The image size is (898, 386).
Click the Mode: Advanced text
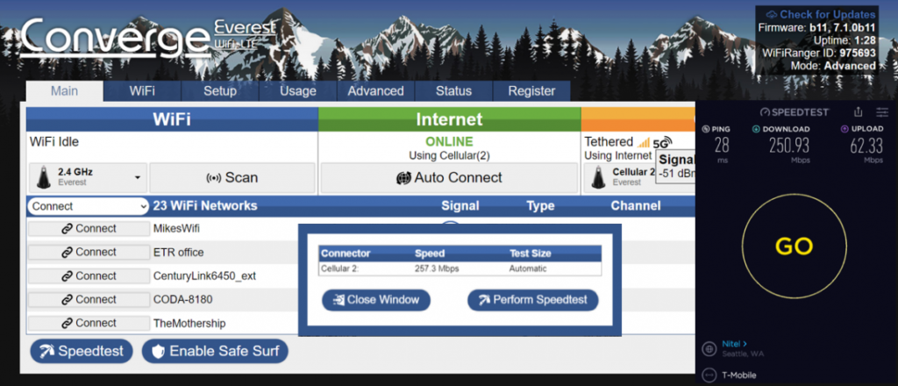click(x=833, y=66)
